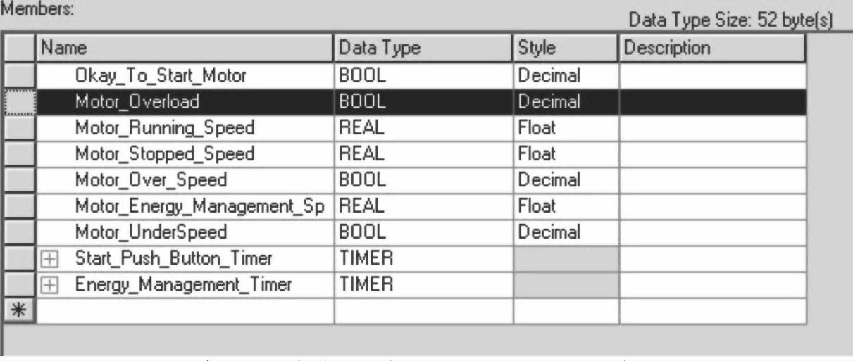Click the Data Type column header
This screenshot has height=361, width=853.
[x=423, y=49]
